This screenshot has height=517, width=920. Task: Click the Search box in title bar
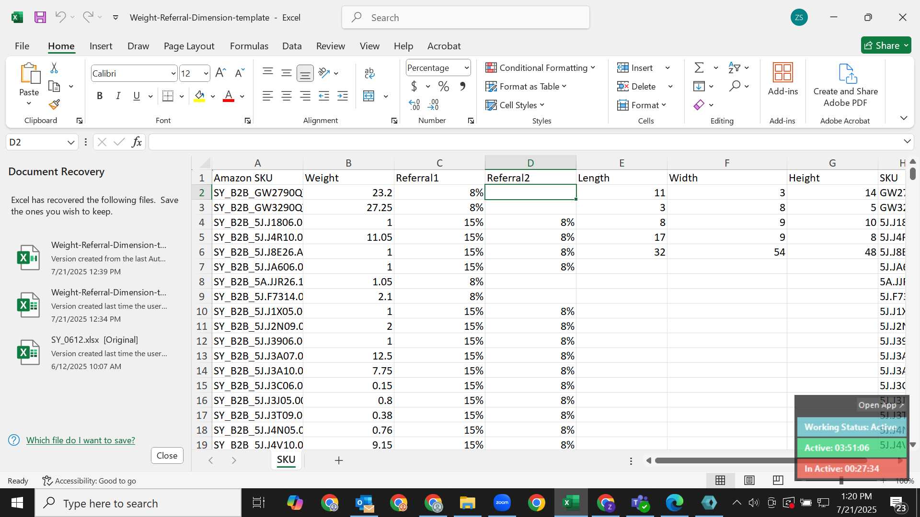point(466,18)
